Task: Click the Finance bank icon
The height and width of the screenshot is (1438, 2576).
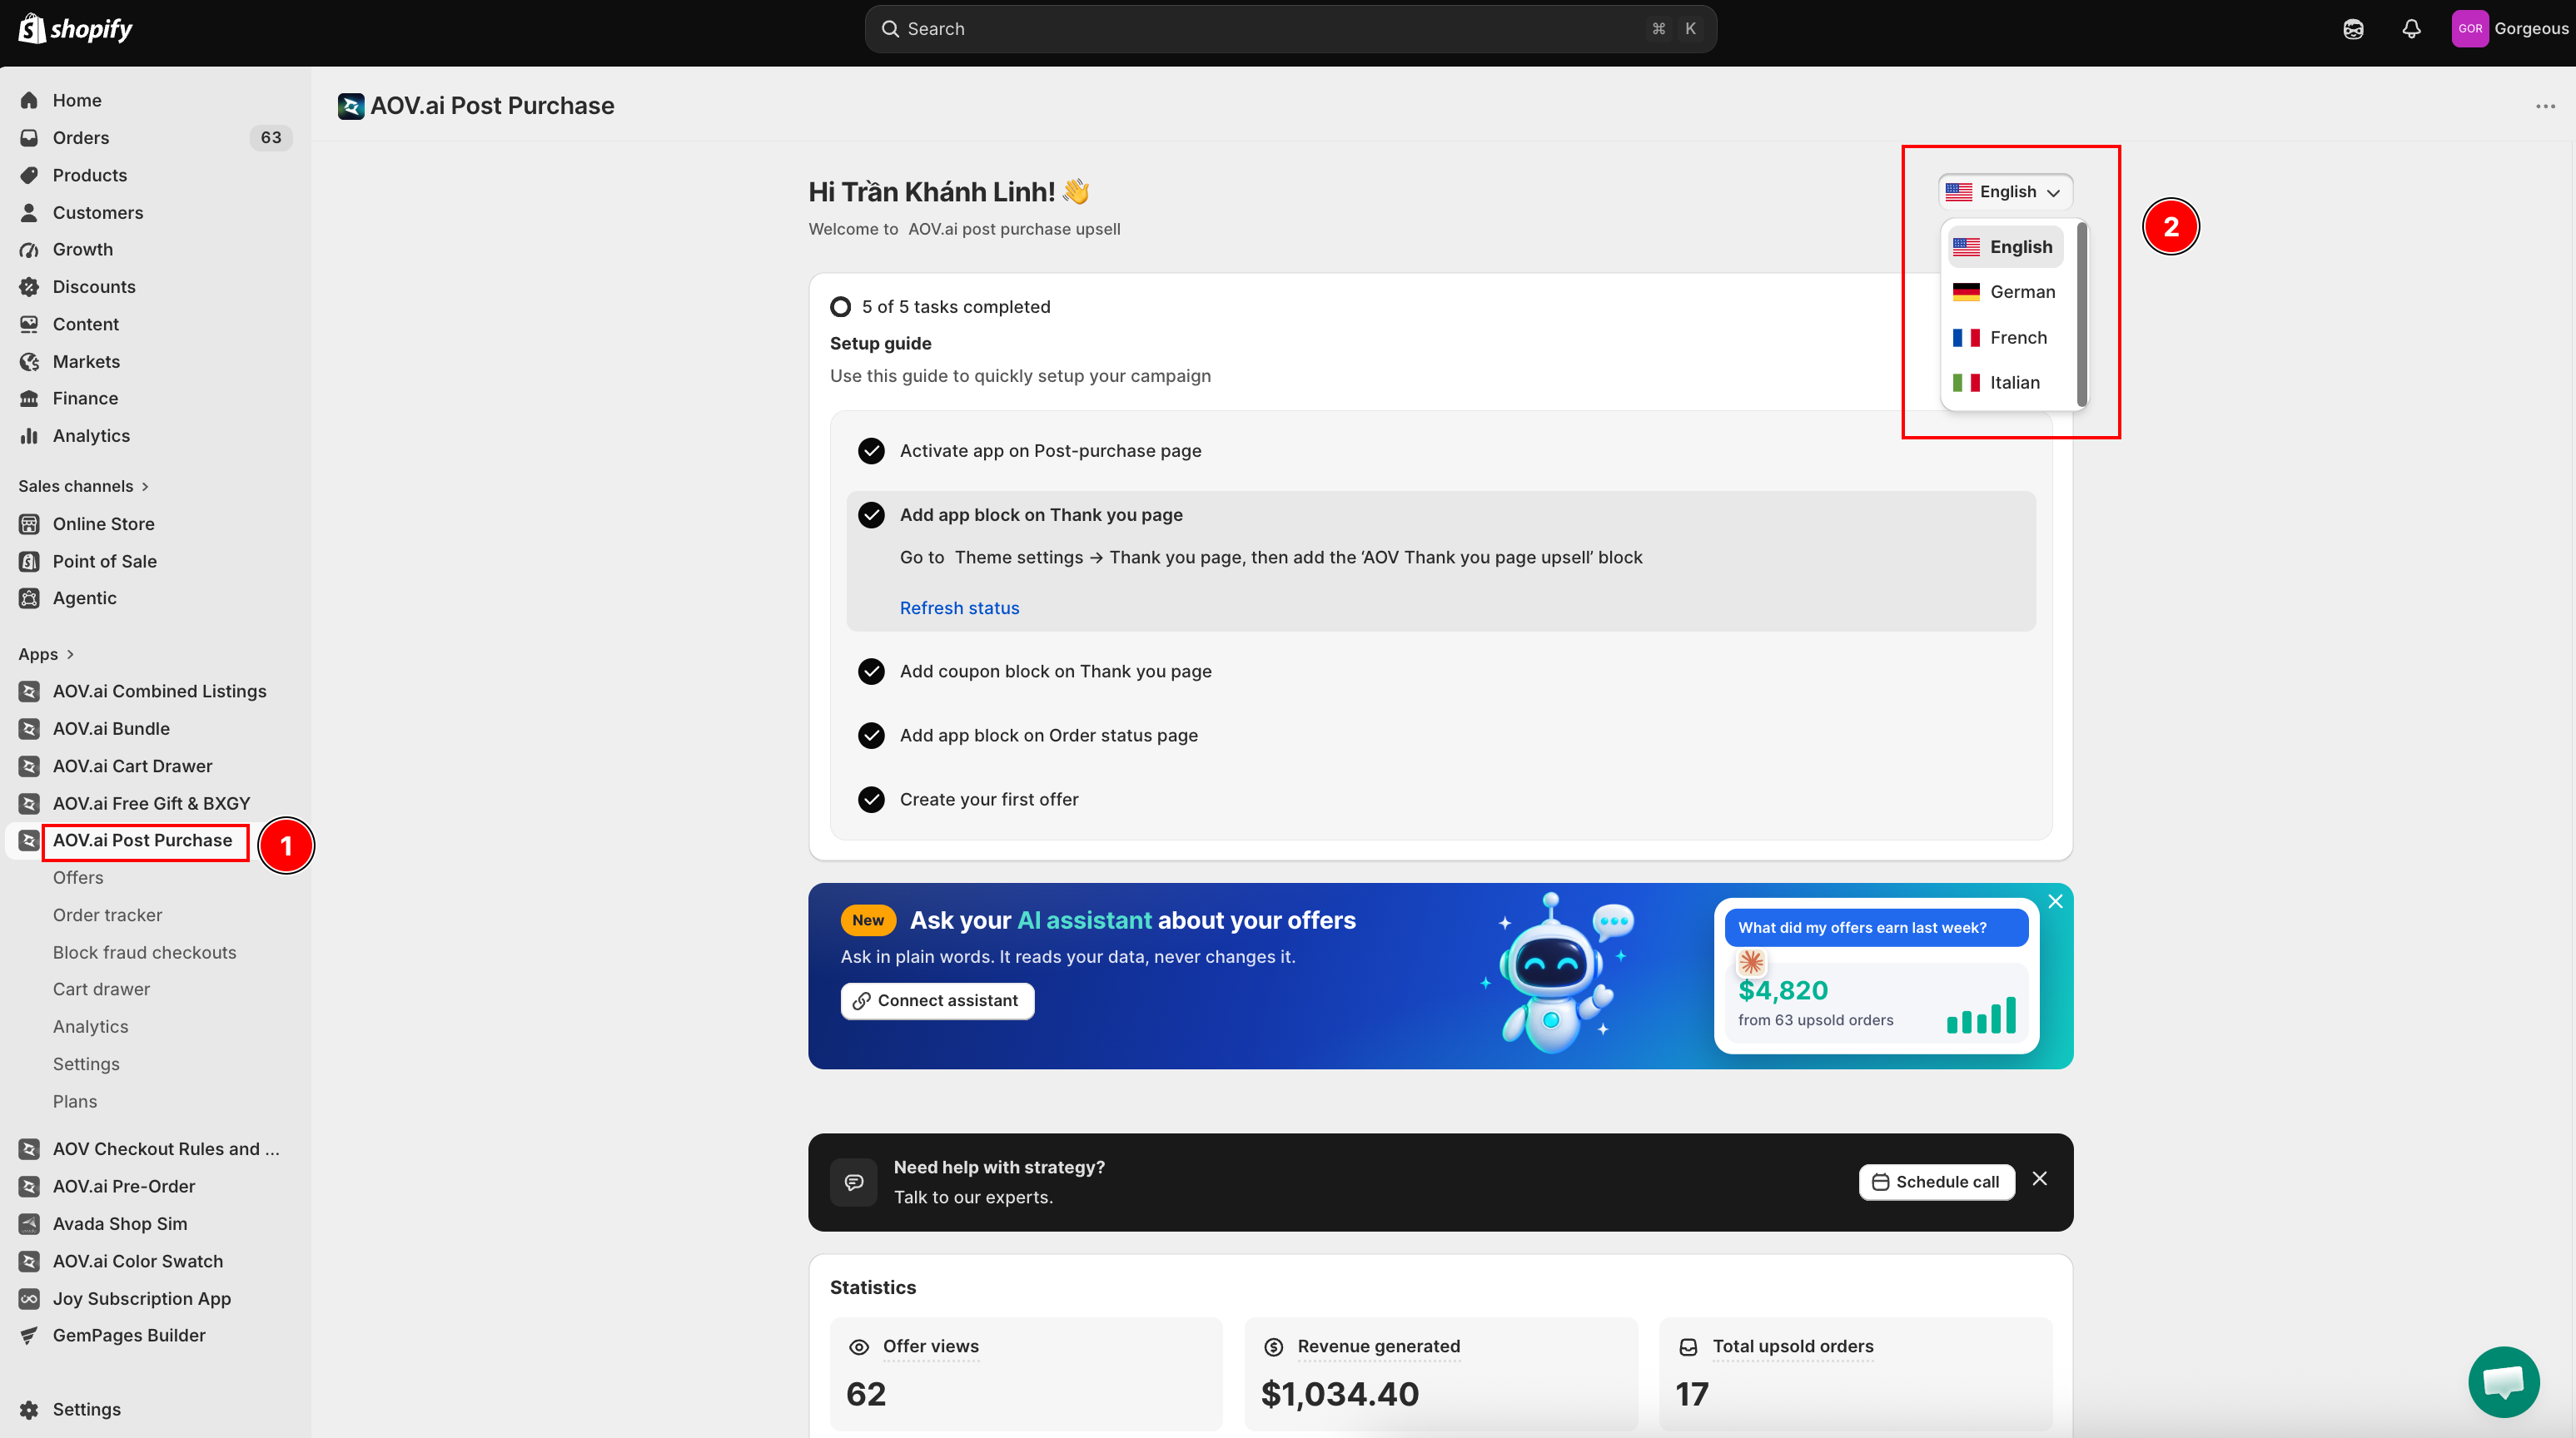Action: (x=29, y=399)
